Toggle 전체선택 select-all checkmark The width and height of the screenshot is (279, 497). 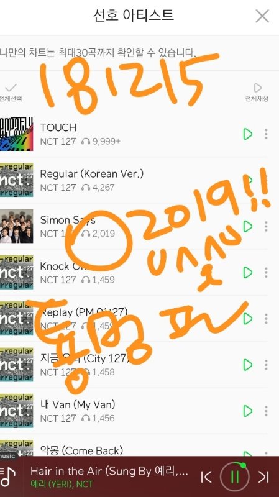point(11,92)
